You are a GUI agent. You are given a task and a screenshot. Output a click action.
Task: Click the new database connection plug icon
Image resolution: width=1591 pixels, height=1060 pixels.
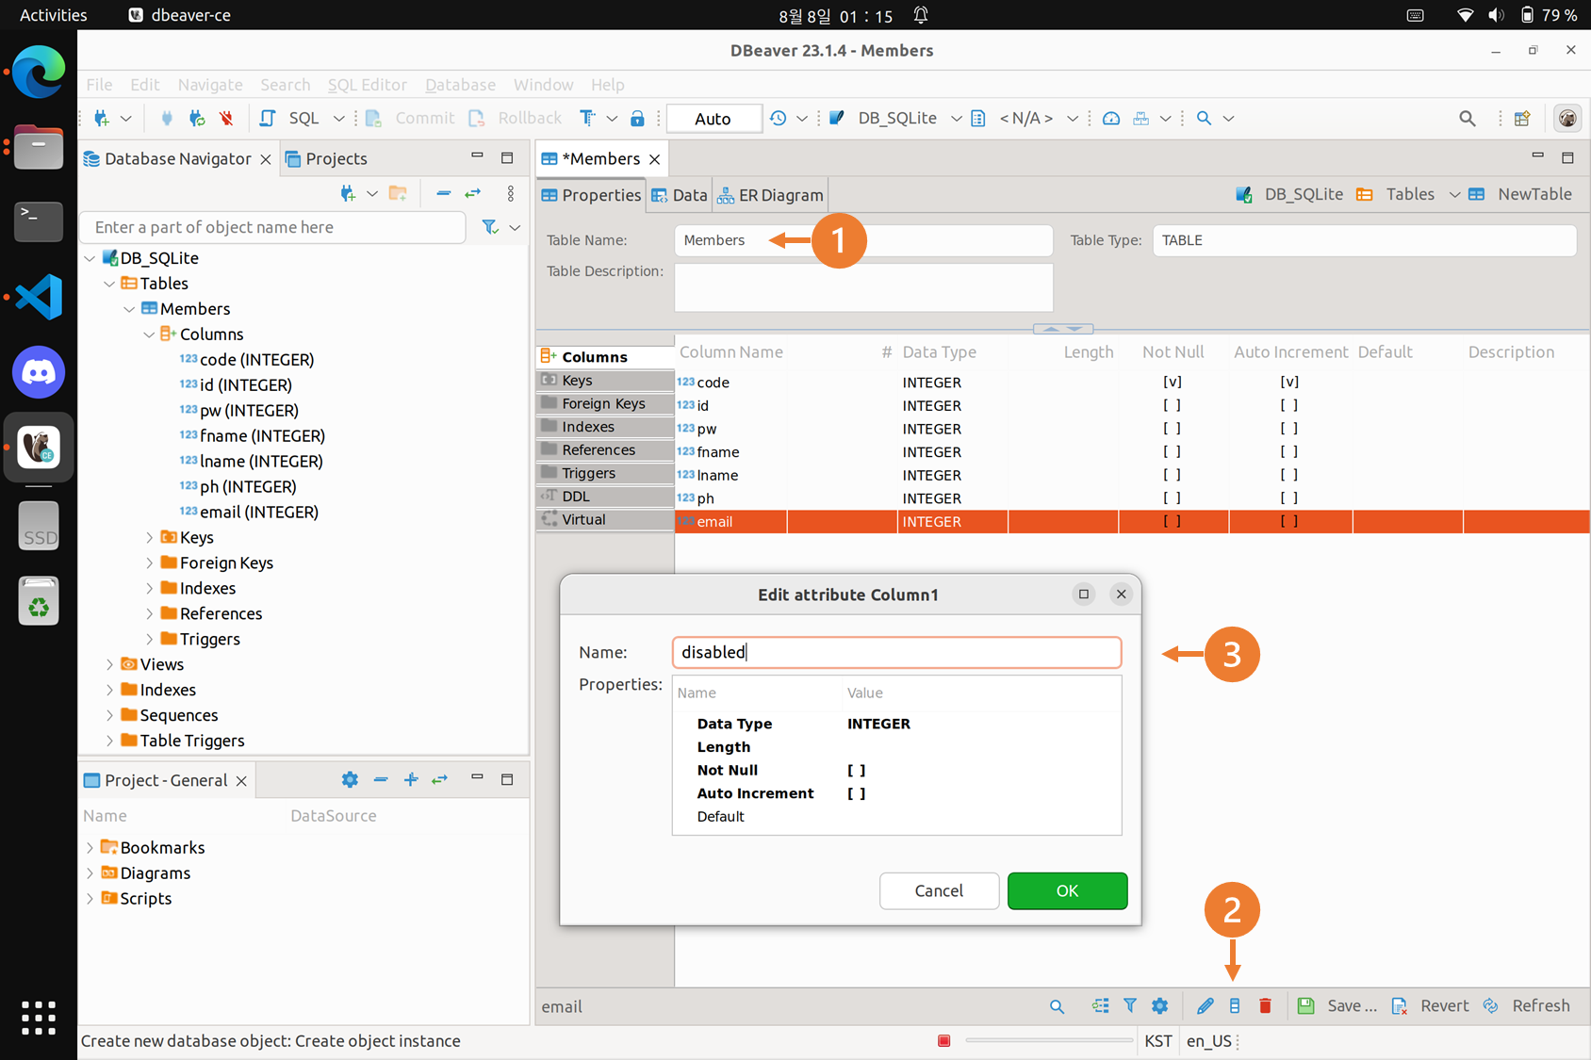coord(102,118)
